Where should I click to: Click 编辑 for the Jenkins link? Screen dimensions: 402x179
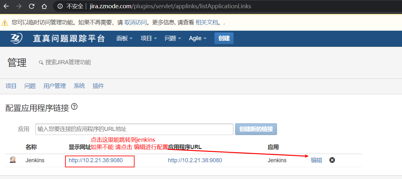tap(316, 160)
